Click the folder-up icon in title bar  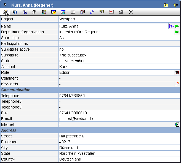tap(166, 5)
